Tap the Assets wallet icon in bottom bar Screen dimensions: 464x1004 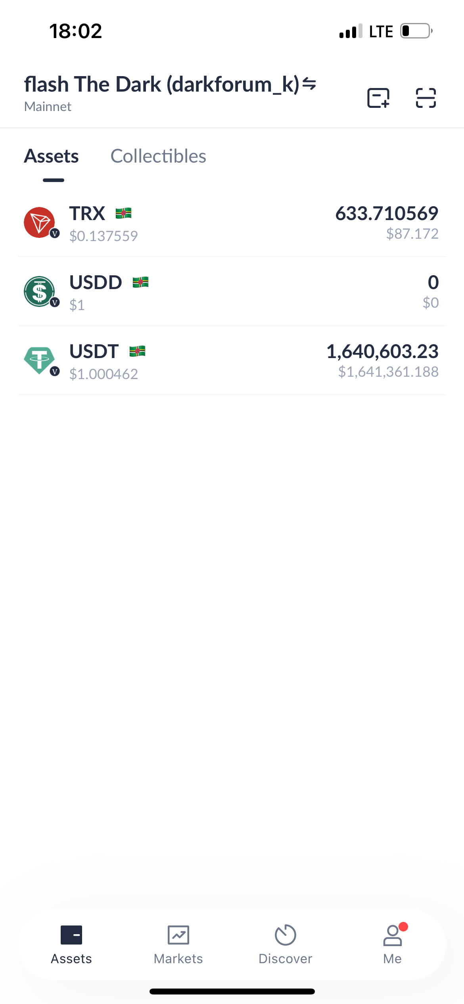(71, 935)
